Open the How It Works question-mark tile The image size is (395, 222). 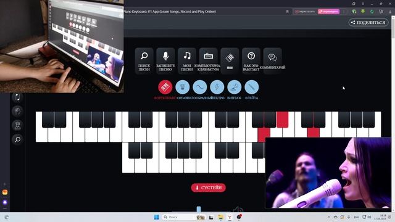tap(251, 61)
